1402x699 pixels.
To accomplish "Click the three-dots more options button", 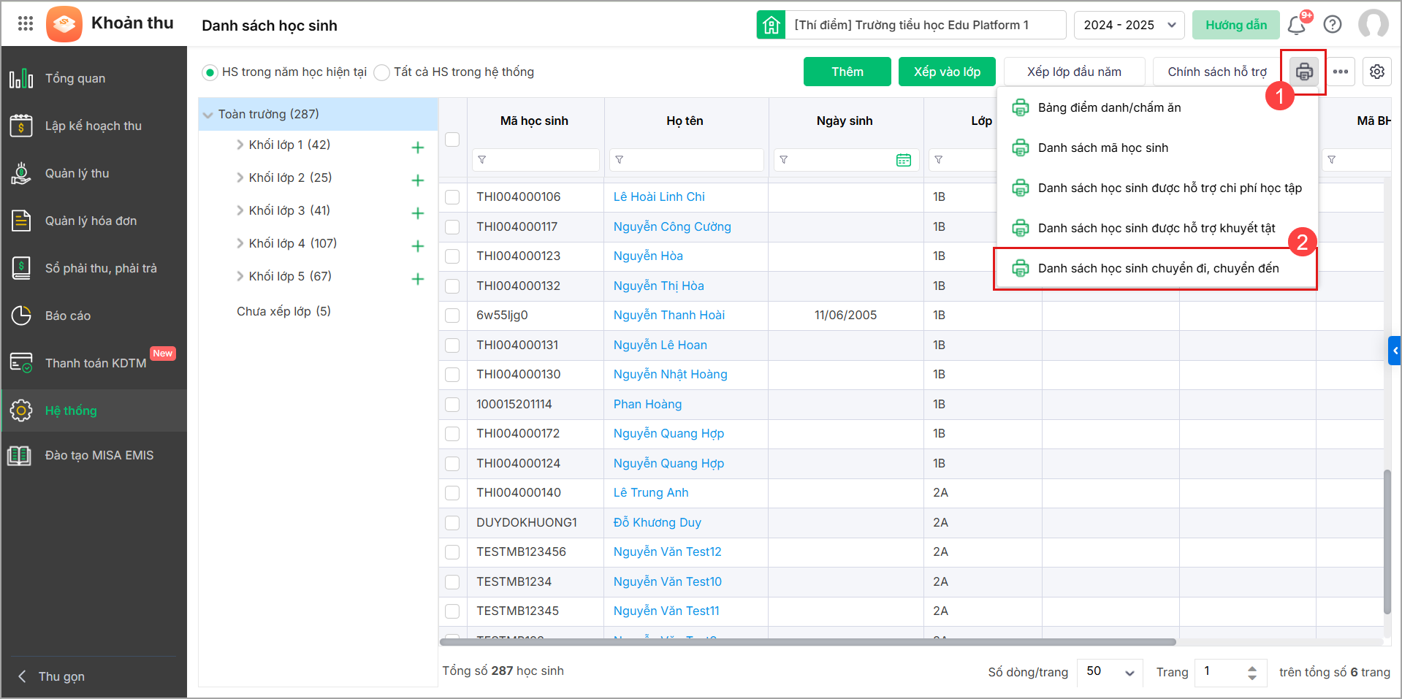I will pos(1341,72).
